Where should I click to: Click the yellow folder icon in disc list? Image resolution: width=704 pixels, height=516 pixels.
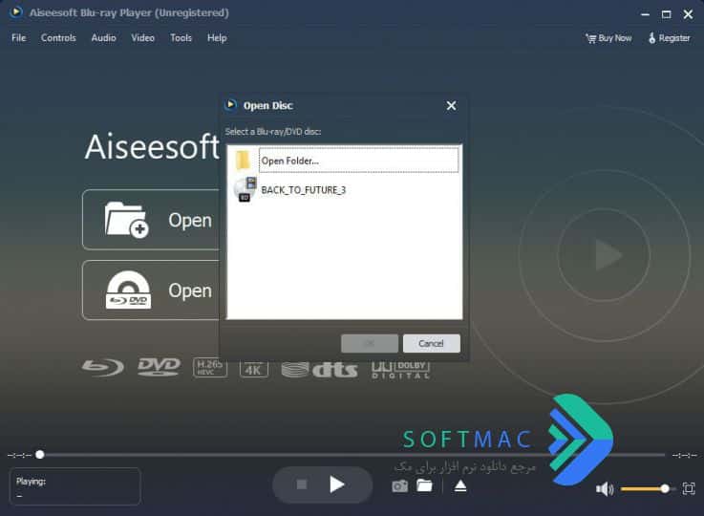(243, 161)
